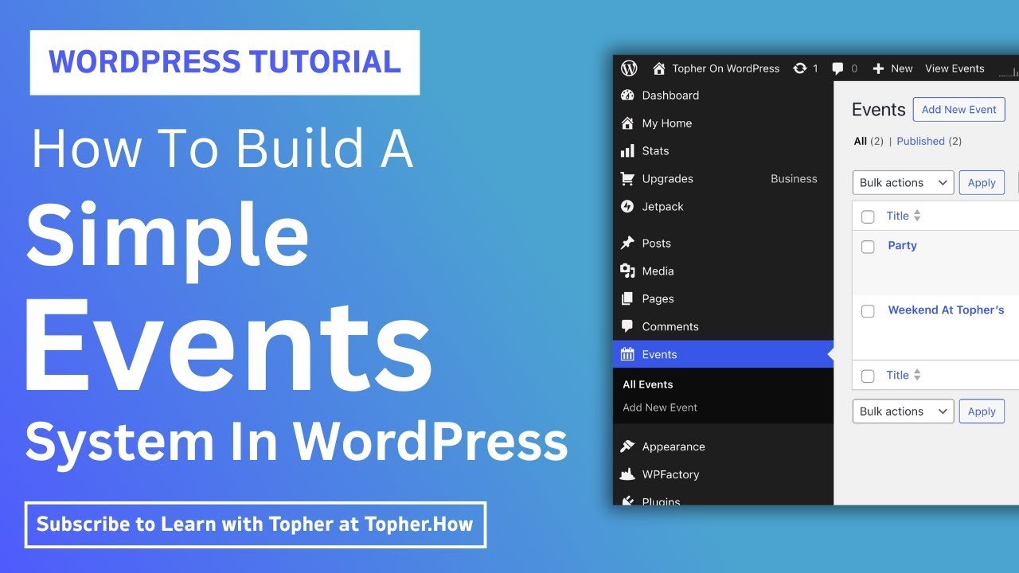Click the Upgrades shopping cart icon
This screenshot has height=573, width=1019.
pos(627,179)
